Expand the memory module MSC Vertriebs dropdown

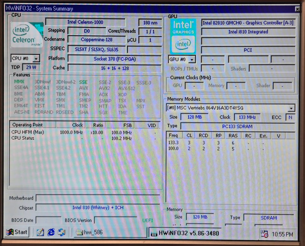pyautogui.click(x=291, y=108)
